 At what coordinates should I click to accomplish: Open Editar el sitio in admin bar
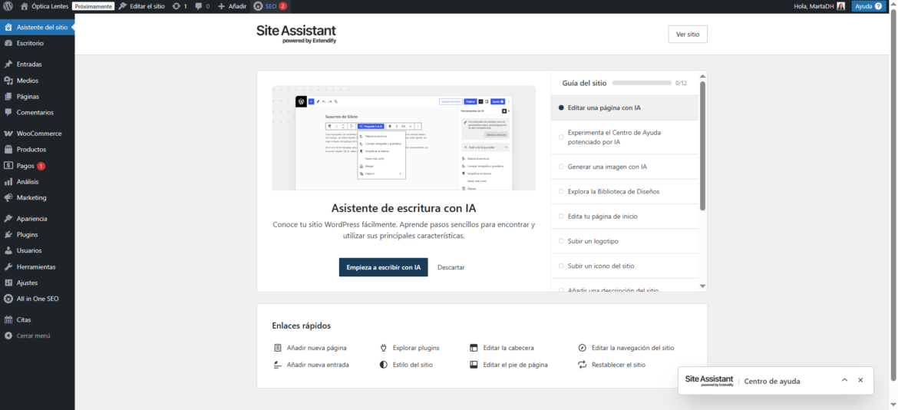[x=141, y=6]
